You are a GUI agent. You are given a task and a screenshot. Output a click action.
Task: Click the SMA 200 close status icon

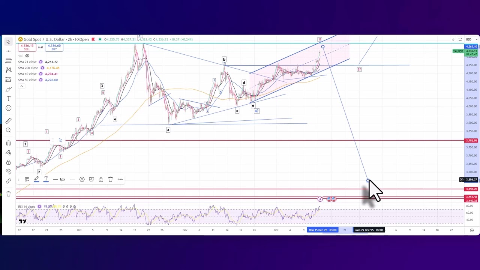point(42,68)
